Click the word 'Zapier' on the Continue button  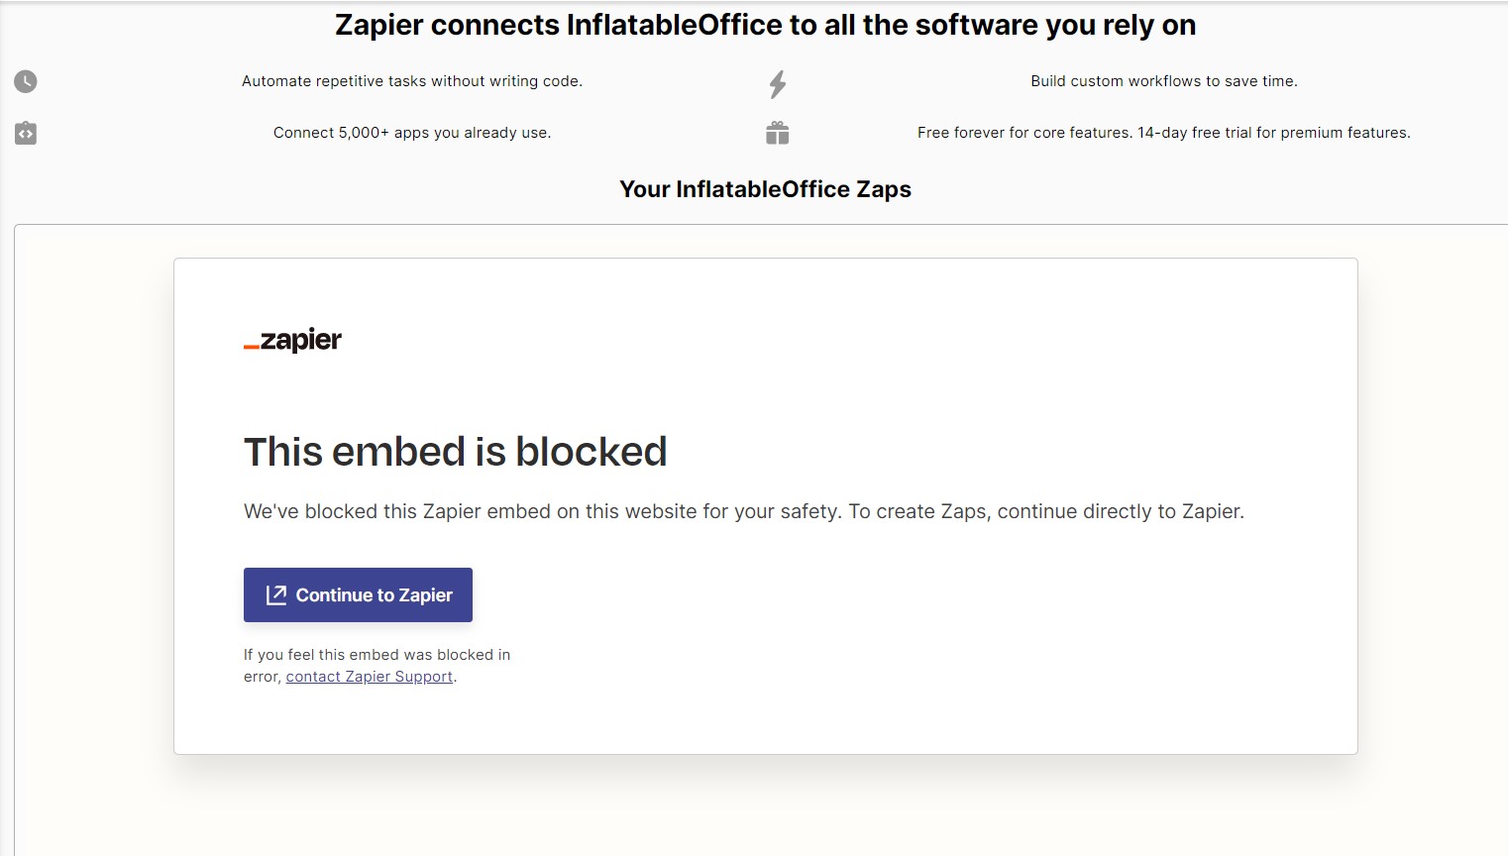coord(426,594)
